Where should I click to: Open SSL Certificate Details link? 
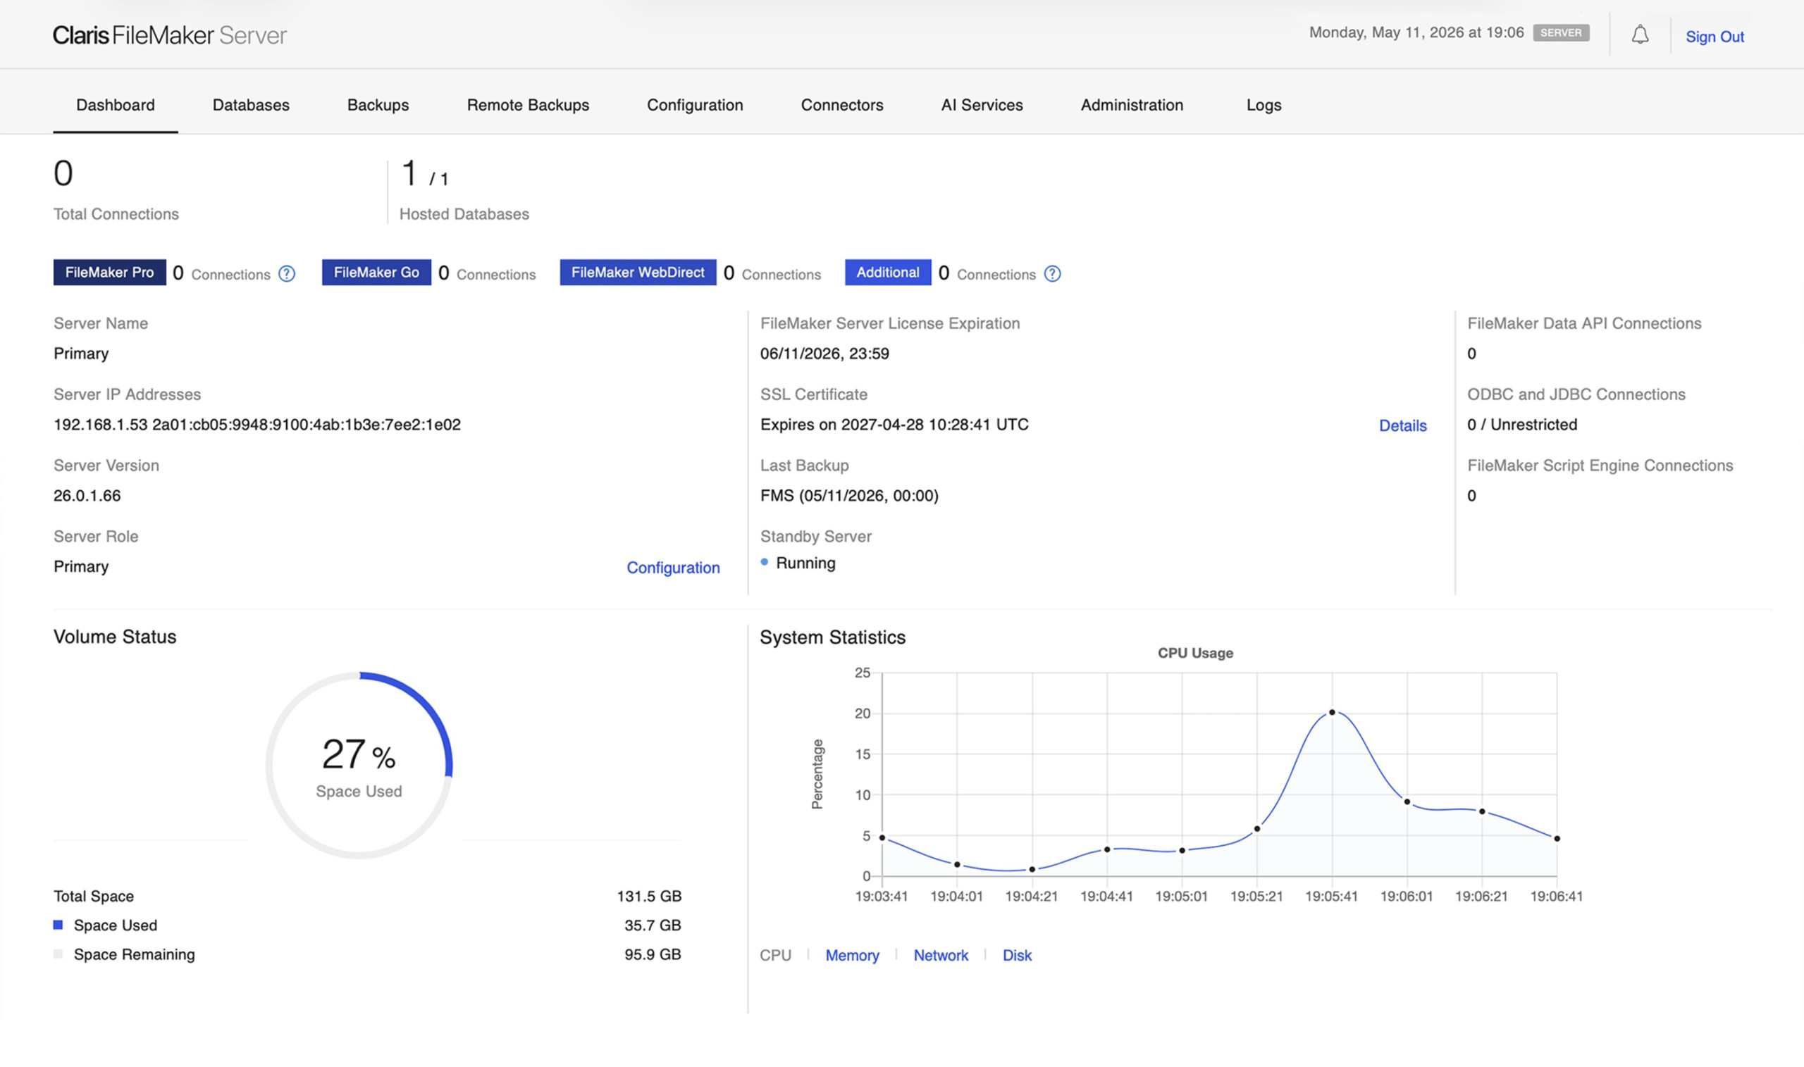point(1402,425)
